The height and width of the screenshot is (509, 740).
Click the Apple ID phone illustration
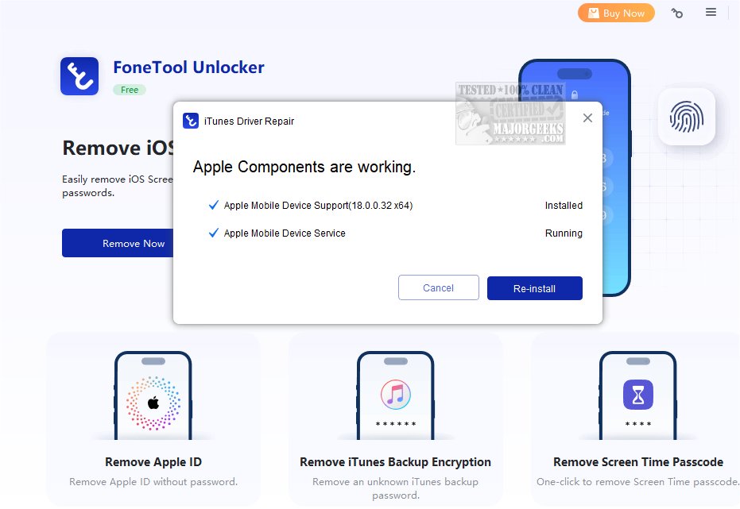[x=153, y=396]
